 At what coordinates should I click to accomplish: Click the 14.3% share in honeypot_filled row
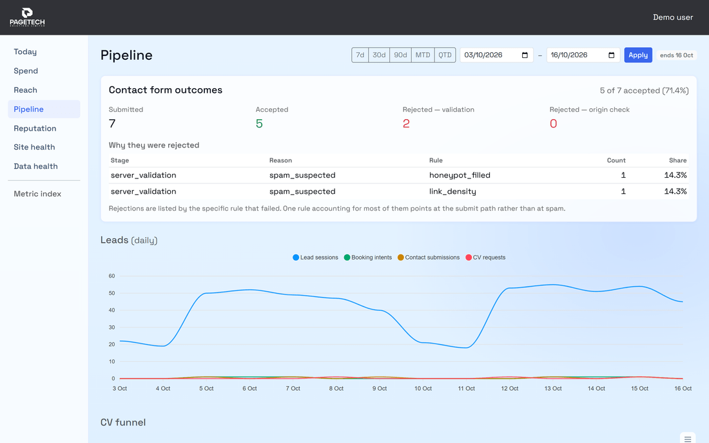(675, 175)
